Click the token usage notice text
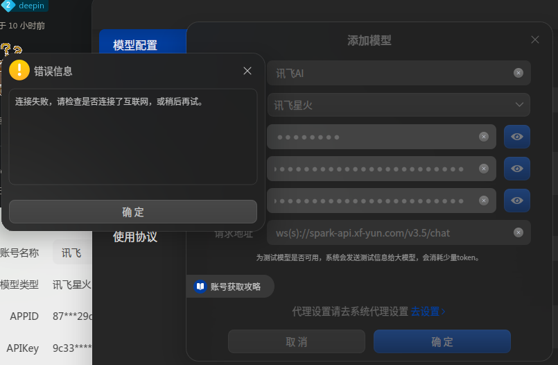This screenshot has height=365, width=558. 368,257
